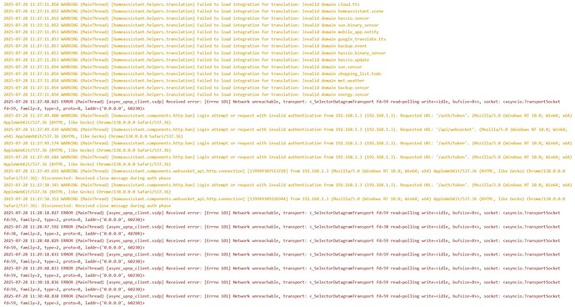Select the energy.sensor warning log line
Image resolution: width=575 pixels, height=307 pixels.
pos(187,95)
